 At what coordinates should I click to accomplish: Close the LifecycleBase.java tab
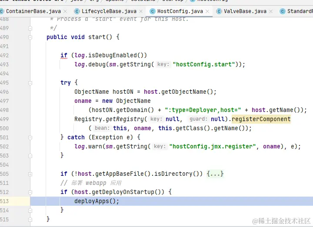click(x=141, y=11)
